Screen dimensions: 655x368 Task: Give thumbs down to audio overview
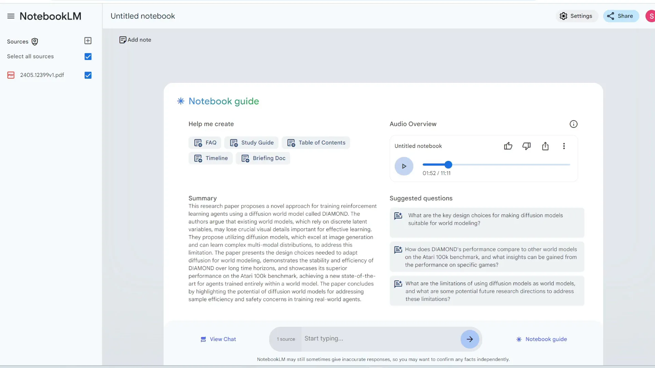[x=526, y=146]
